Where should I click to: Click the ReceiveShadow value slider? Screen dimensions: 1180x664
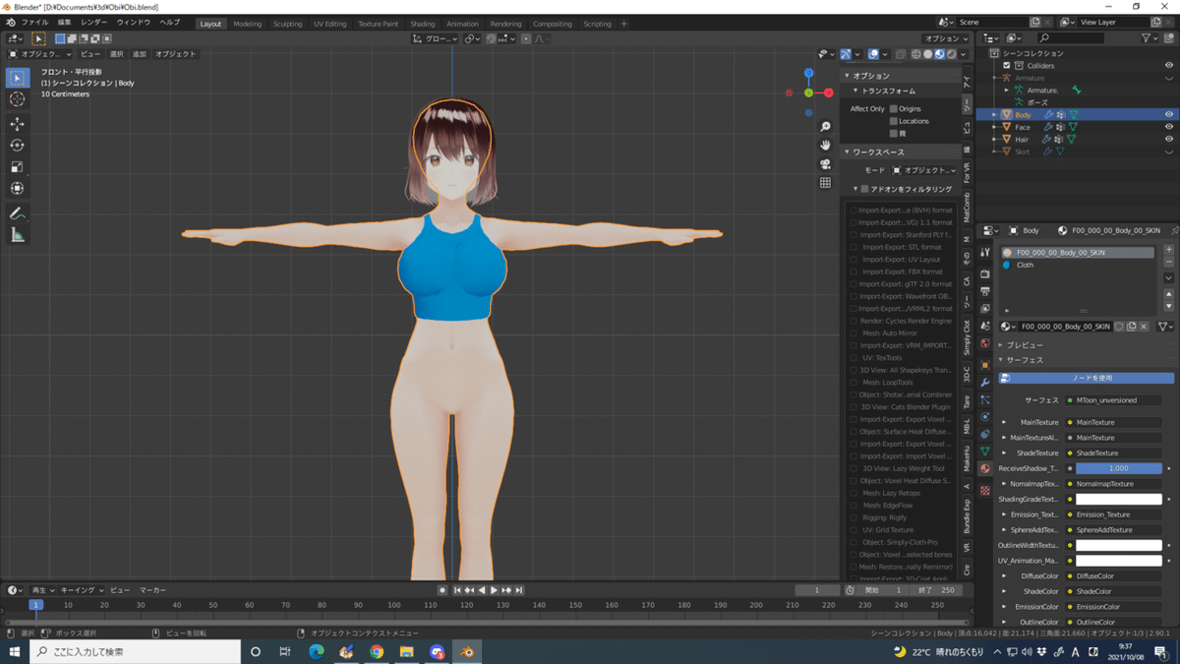pos(1117,468)
